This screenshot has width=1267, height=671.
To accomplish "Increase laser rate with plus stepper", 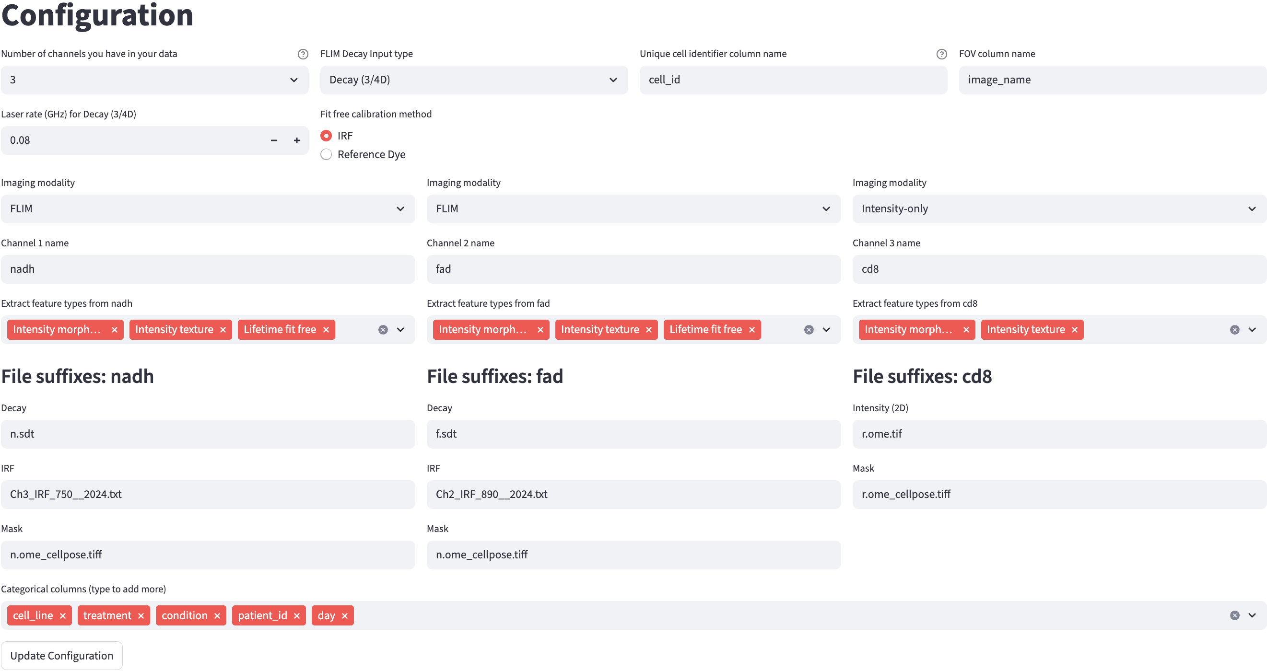I will (296, 140).
